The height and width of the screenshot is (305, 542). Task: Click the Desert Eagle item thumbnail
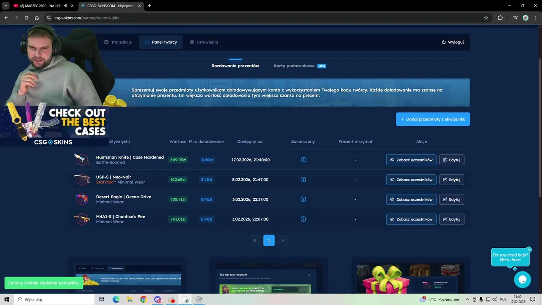(82, 199)
